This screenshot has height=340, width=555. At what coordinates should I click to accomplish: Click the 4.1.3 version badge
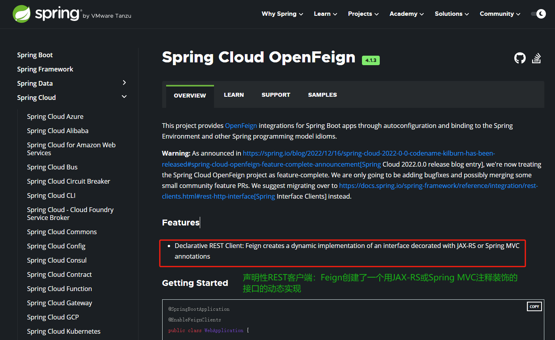(371, 60)
